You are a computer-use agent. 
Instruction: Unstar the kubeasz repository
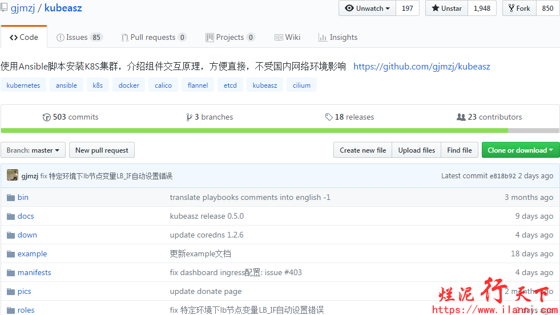(446, 9)
